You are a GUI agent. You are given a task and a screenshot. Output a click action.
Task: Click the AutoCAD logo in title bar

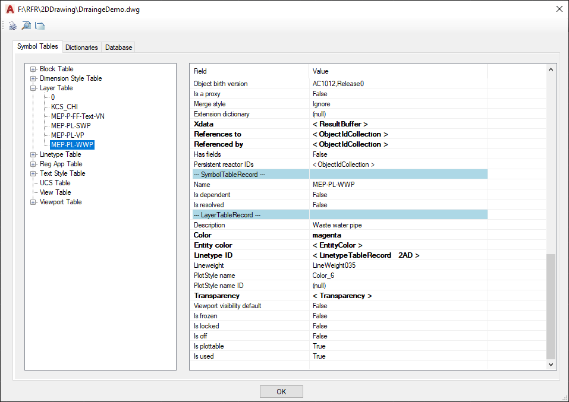point(10,10)
